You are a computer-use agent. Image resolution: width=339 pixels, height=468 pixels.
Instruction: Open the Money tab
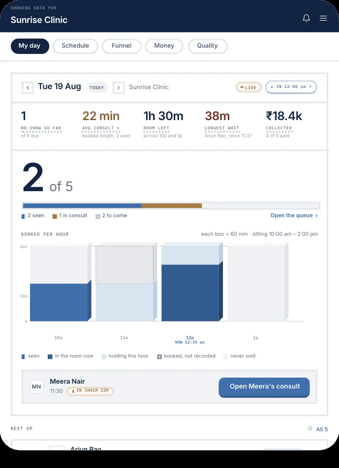click(164, 46)
